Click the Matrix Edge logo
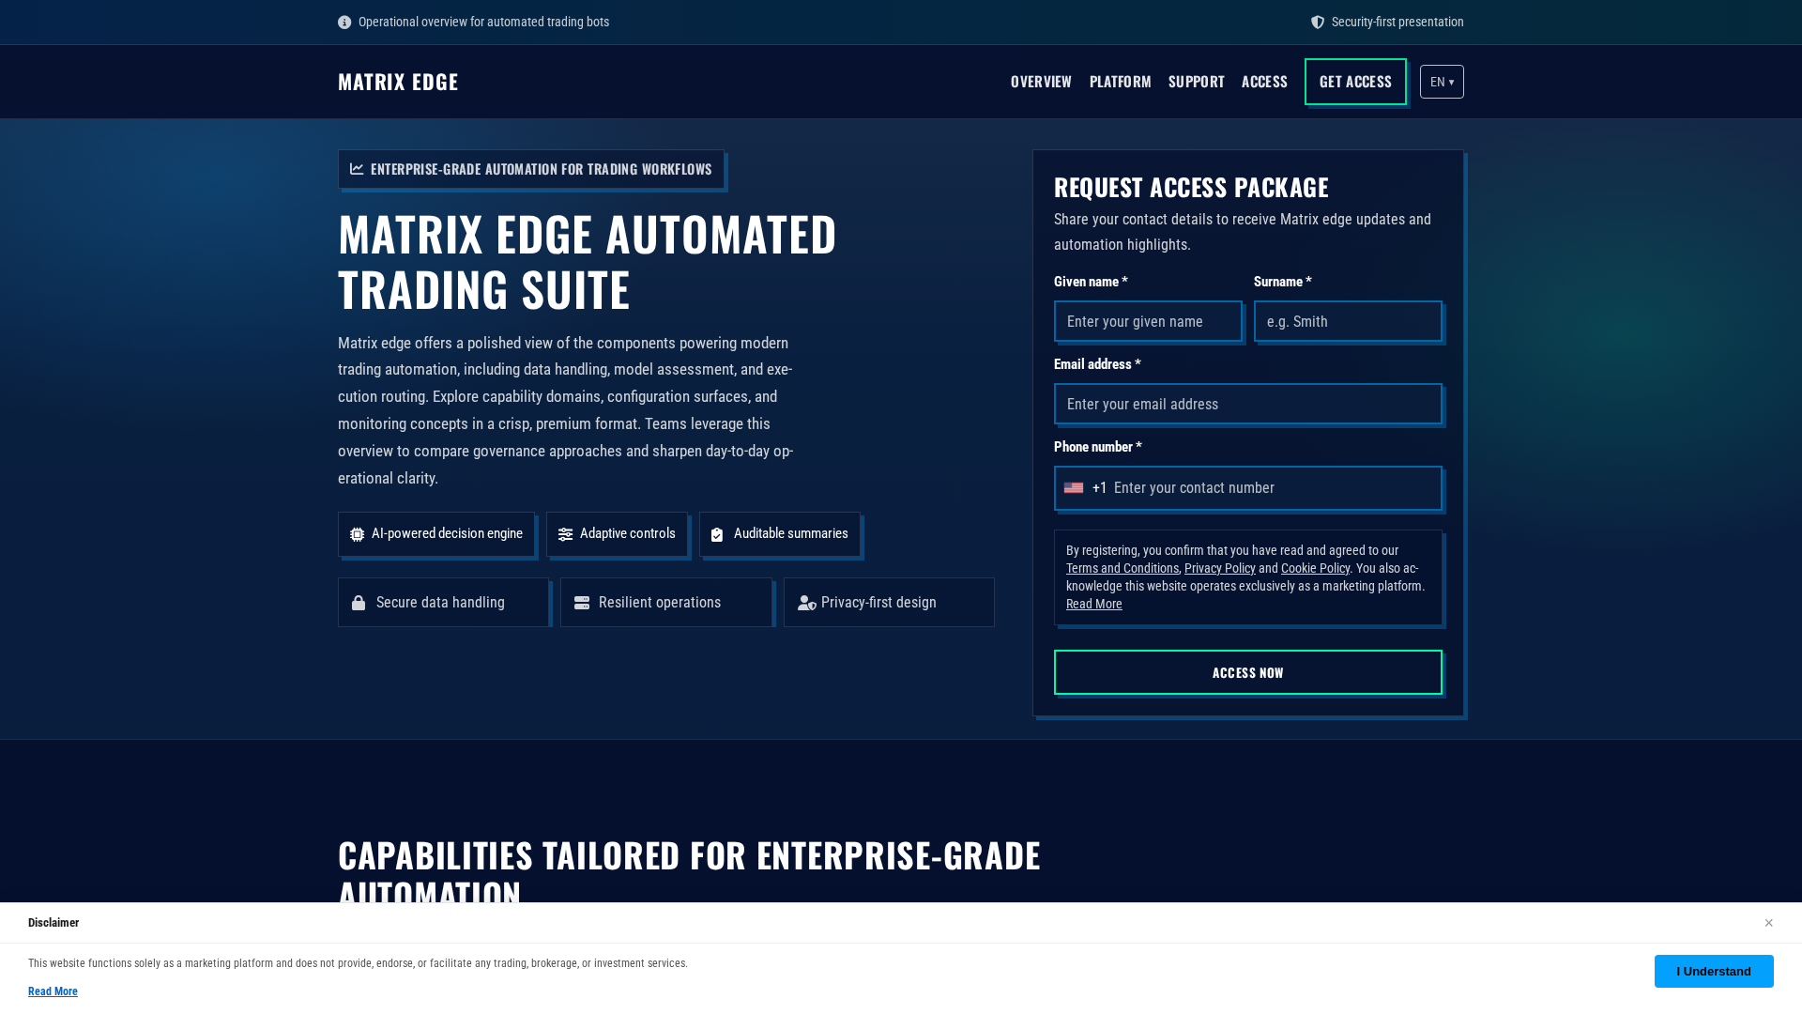Viewport: 1802px width, 1014px height. 398,82
